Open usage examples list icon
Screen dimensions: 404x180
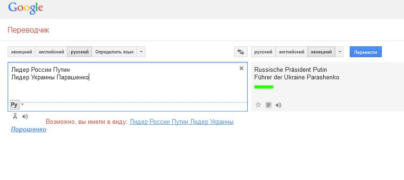(269, 105)
